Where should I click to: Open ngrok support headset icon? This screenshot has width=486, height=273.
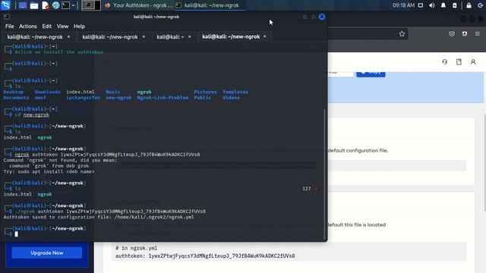click(x=445, y=62)
